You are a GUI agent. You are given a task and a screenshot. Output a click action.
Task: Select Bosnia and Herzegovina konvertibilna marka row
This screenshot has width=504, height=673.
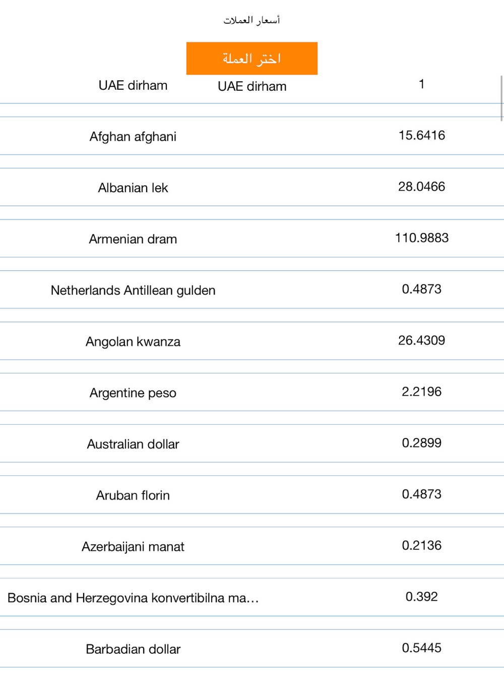pos(133,598)
